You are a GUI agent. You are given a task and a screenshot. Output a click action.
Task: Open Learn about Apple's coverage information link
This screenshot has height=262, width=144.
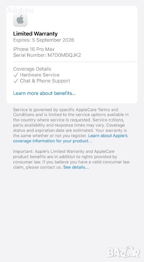[70, 139]
